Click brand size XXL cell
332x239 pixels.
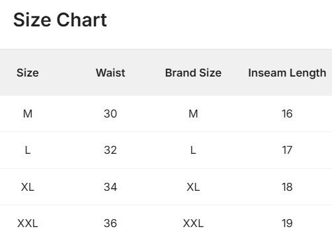193,223
